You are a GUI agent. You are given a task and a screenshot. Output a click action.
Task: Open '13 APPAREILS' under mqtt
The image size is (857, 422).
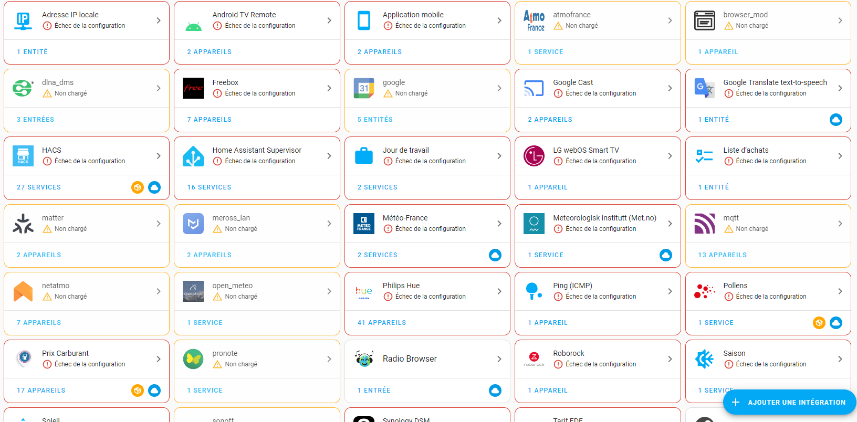(x=722, y=255)
